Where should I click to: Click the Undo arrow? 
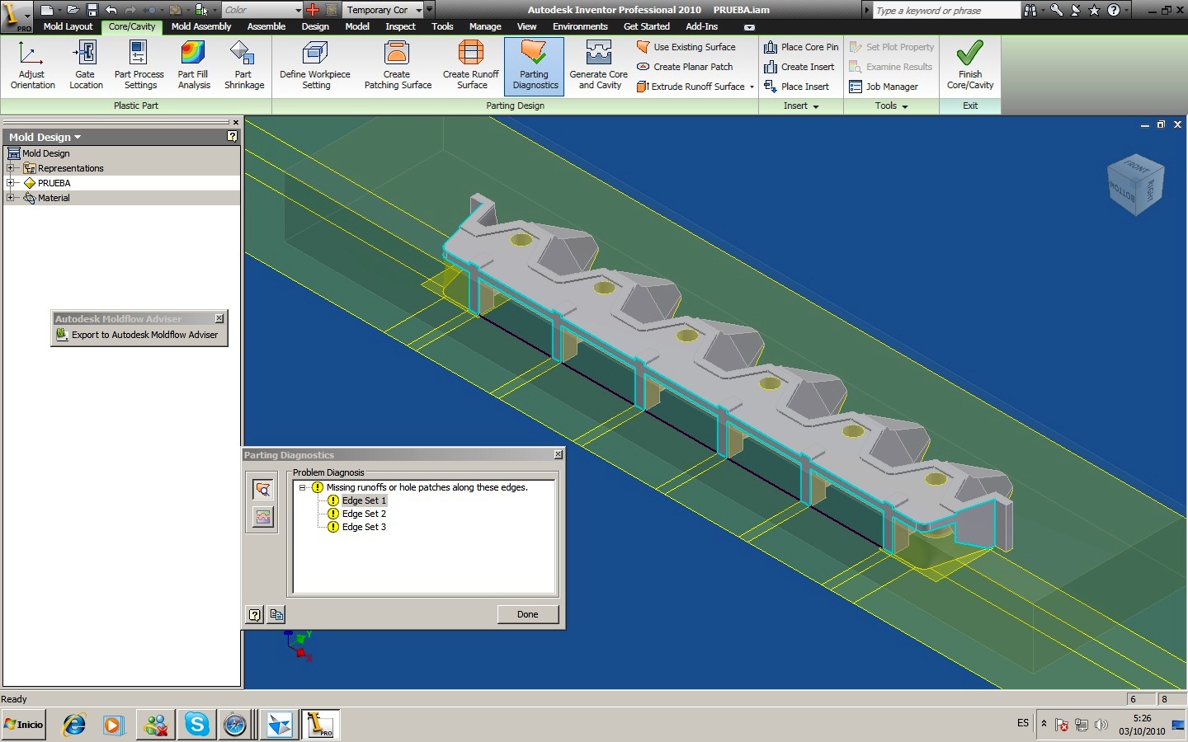pyautogui.click(x=111, y=10)
